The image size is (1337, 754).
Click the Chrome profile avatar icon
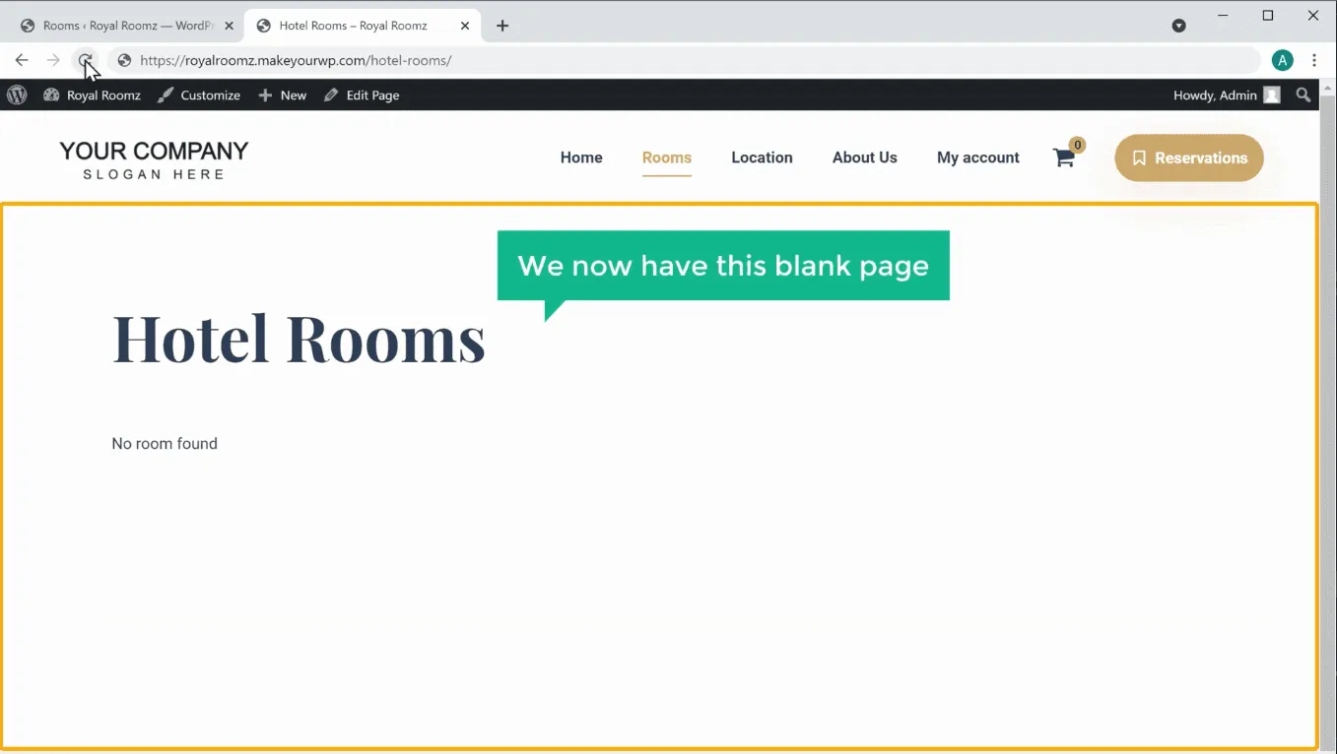[1282, 61]
